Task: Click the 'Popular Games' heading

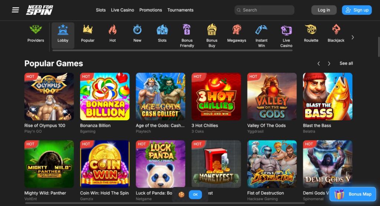Action: tap(53, 63)
